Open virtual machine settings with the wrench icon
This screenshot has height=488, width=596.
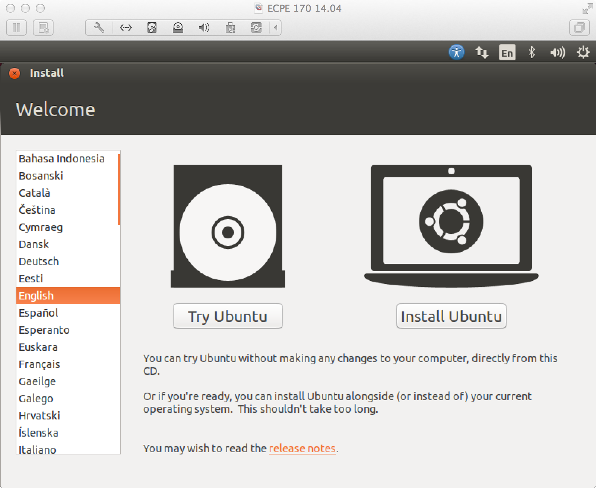pos(98,27)
